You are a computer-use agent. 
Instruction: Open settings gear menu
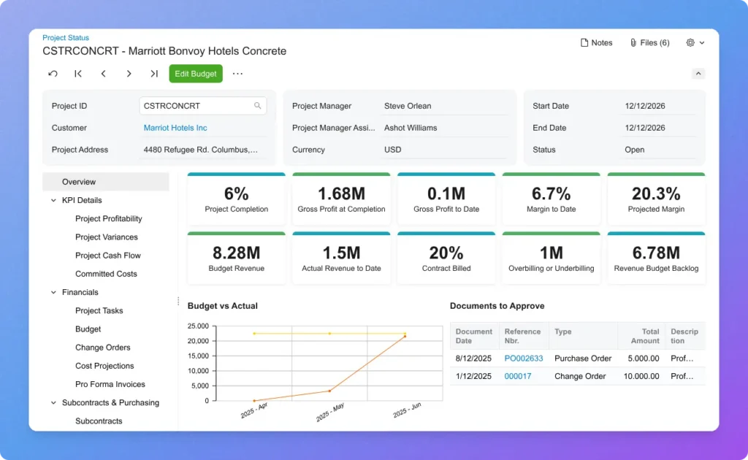[x=695, y=42]
